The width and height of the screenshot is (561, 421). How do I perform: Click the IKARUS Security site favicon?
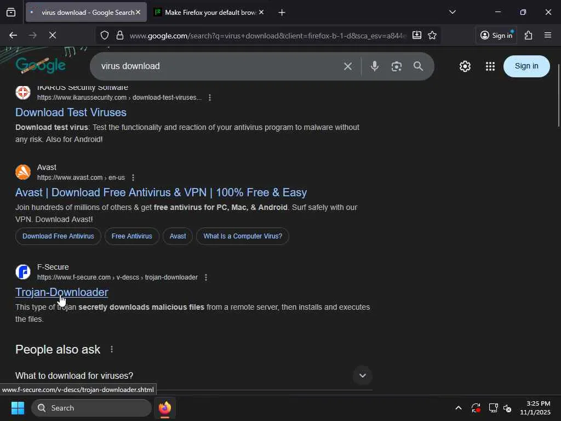point(23,92)
